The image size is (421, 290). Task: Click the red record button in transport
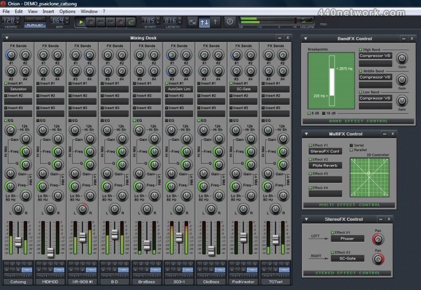click(x=121, y=22)
